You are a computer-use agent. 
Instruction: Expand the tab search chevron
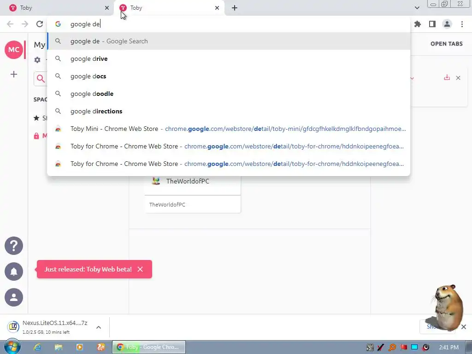[417, 8]
